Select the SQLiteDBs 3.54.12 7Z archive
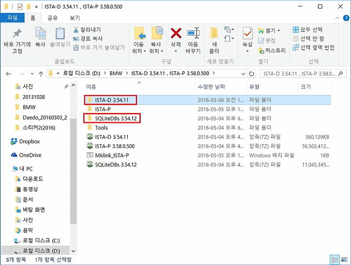 coord(207,165)
